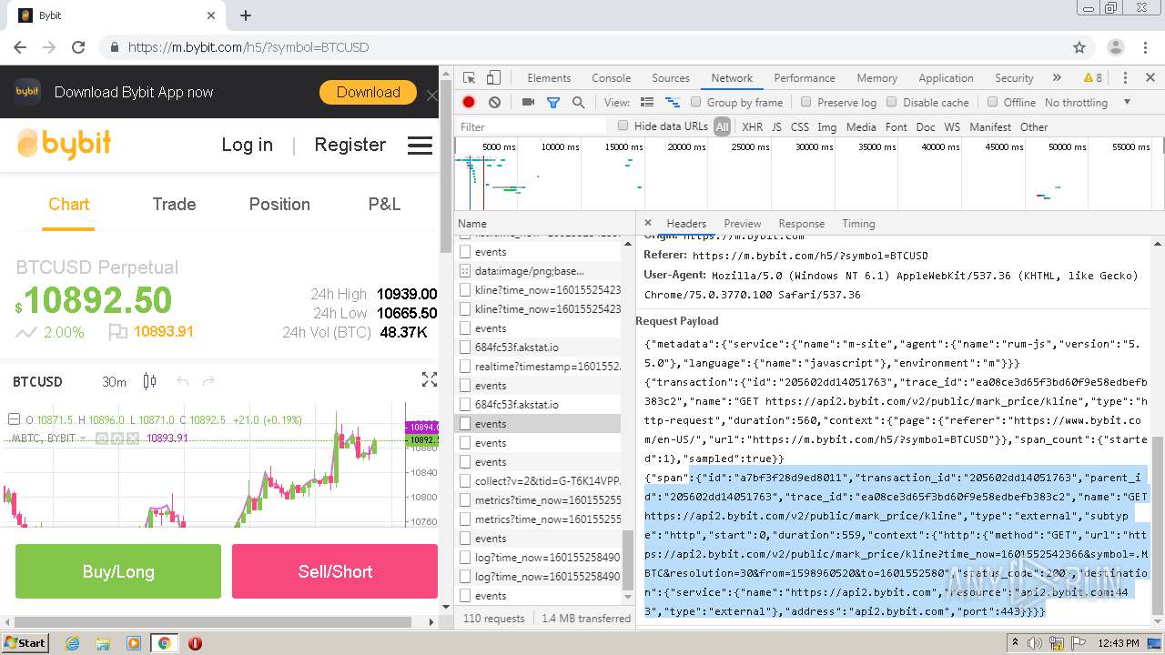Stop recording the network log
This screenshot has height=655, width=1165.
pos(469,103)
